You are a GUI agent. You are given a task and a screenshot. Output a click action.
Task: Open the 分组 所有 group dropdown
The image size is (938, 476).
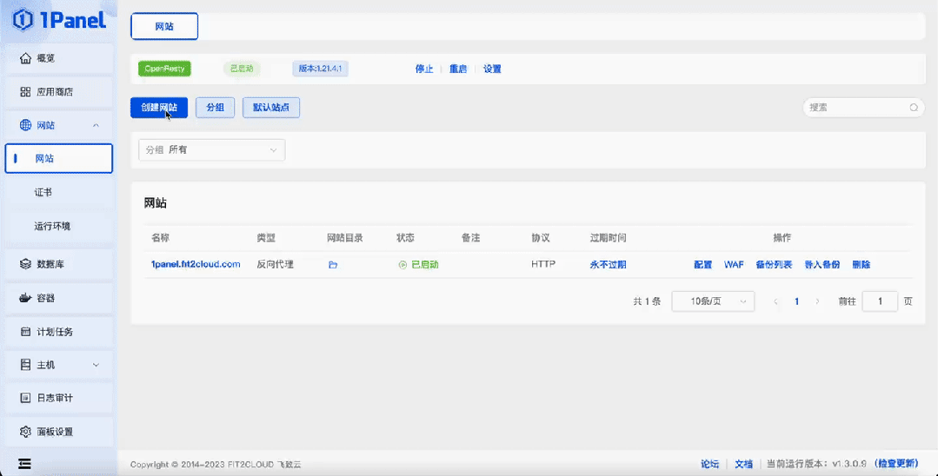tap(212, 150)
